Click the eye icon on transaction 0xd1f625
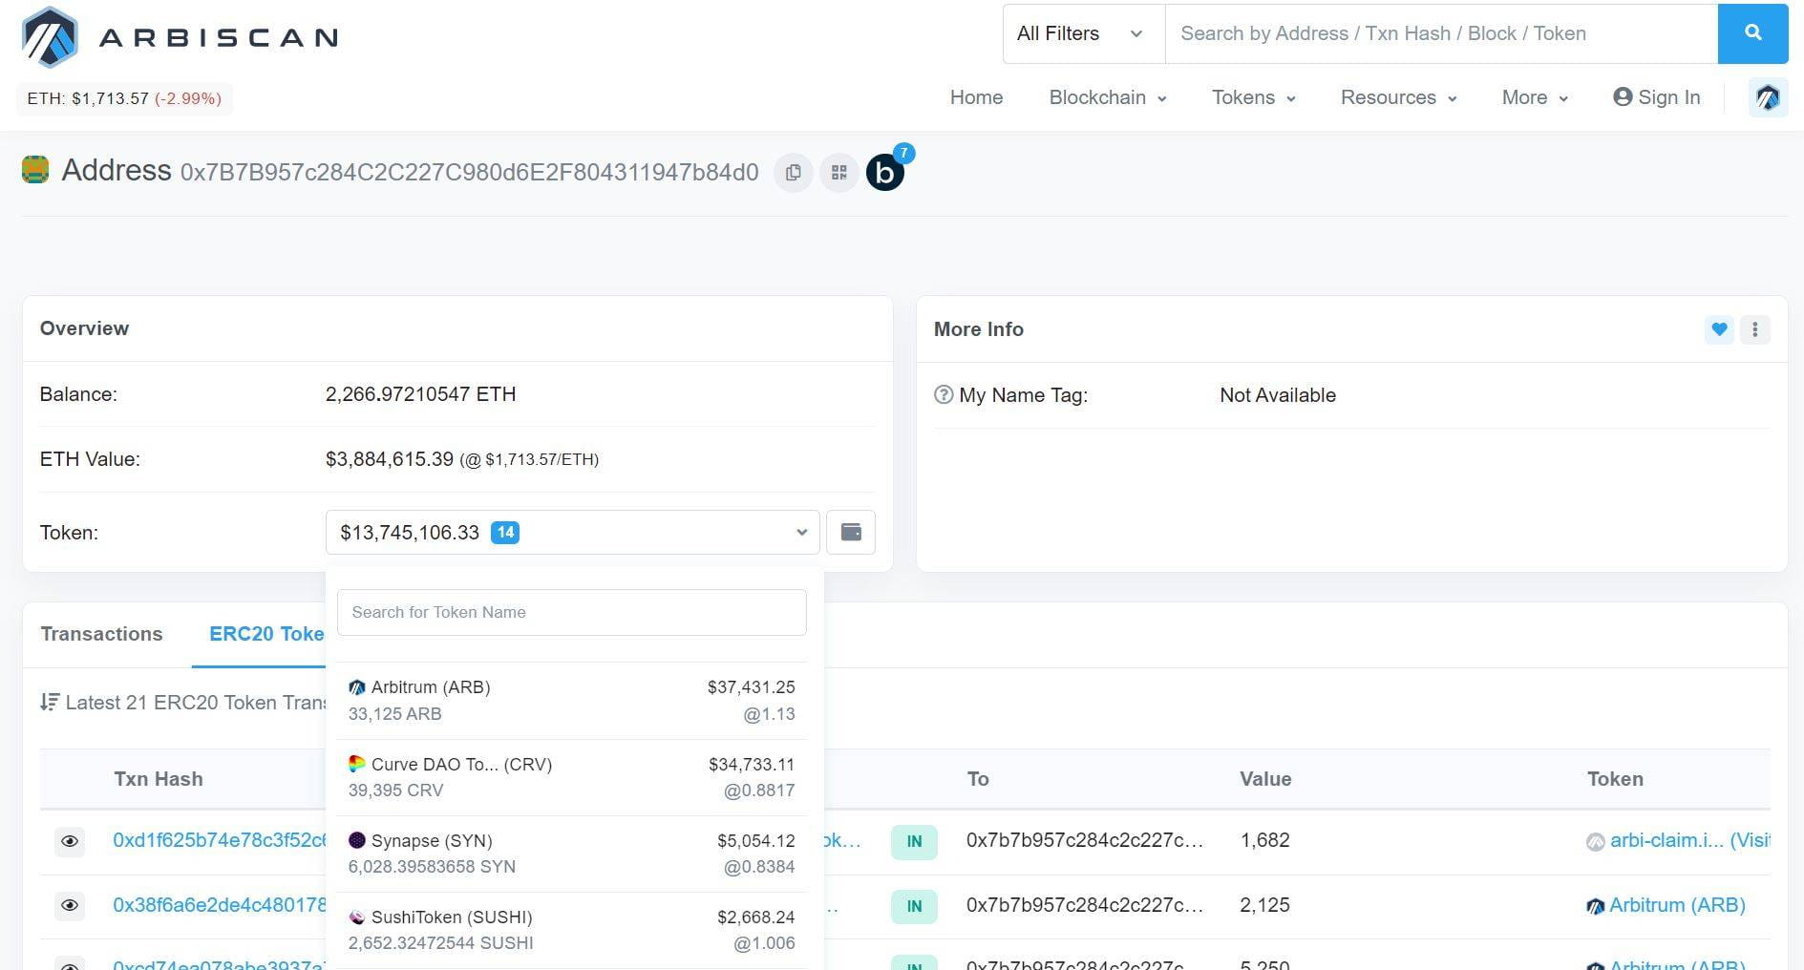The height and width of the screenshot is (970, 1804). tap(69, 841)
